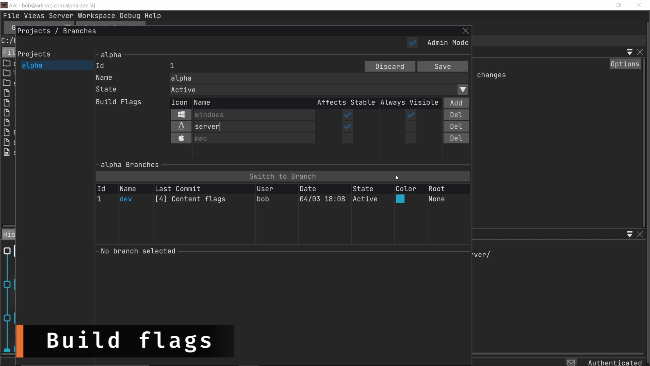Toggle Always Visible for the server flag

411,127
